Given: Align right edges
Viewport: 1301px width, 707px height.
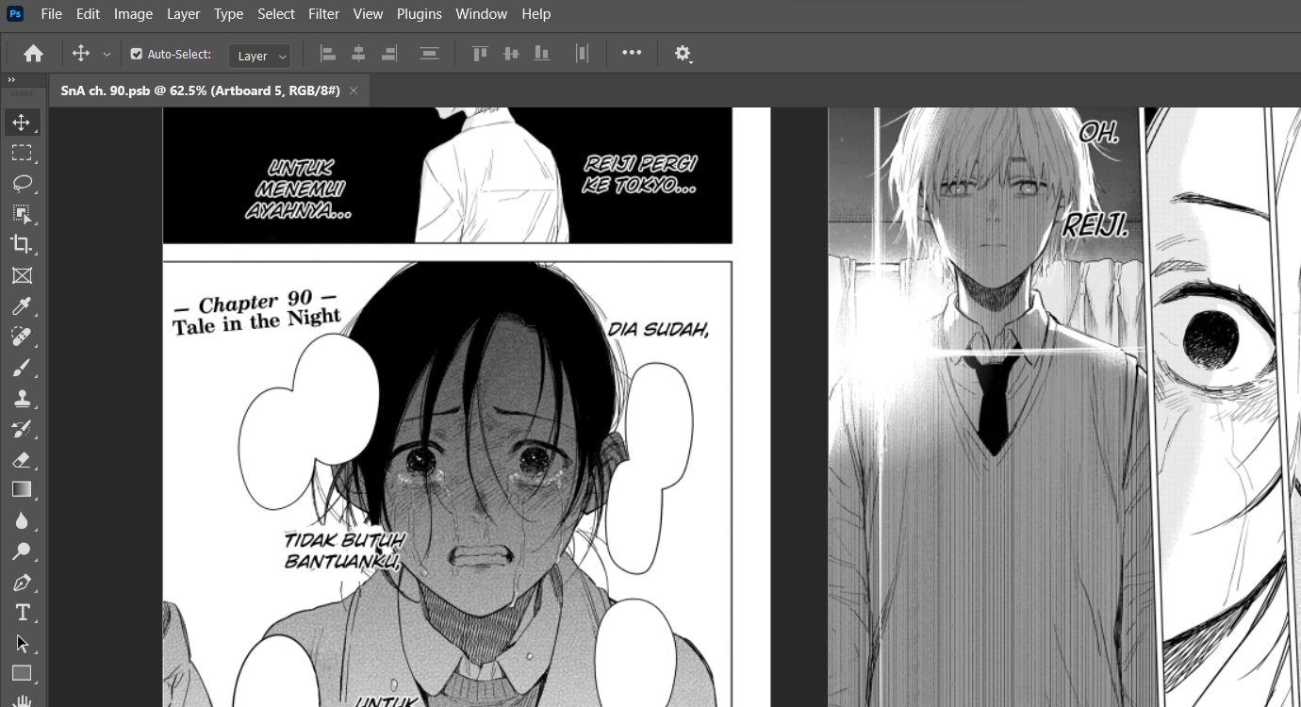Looking at the screenshot, I should click(x=388, y=54).
